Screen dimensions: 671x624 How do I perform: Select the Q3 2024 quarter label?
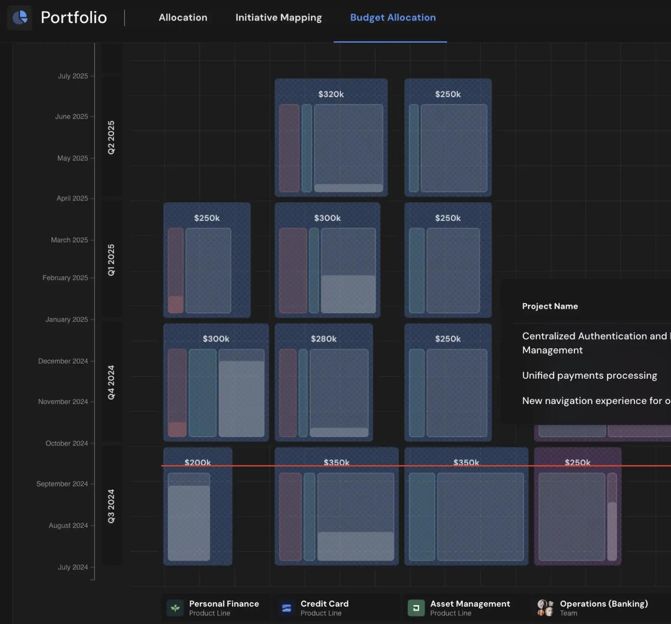tap(111, 506)
